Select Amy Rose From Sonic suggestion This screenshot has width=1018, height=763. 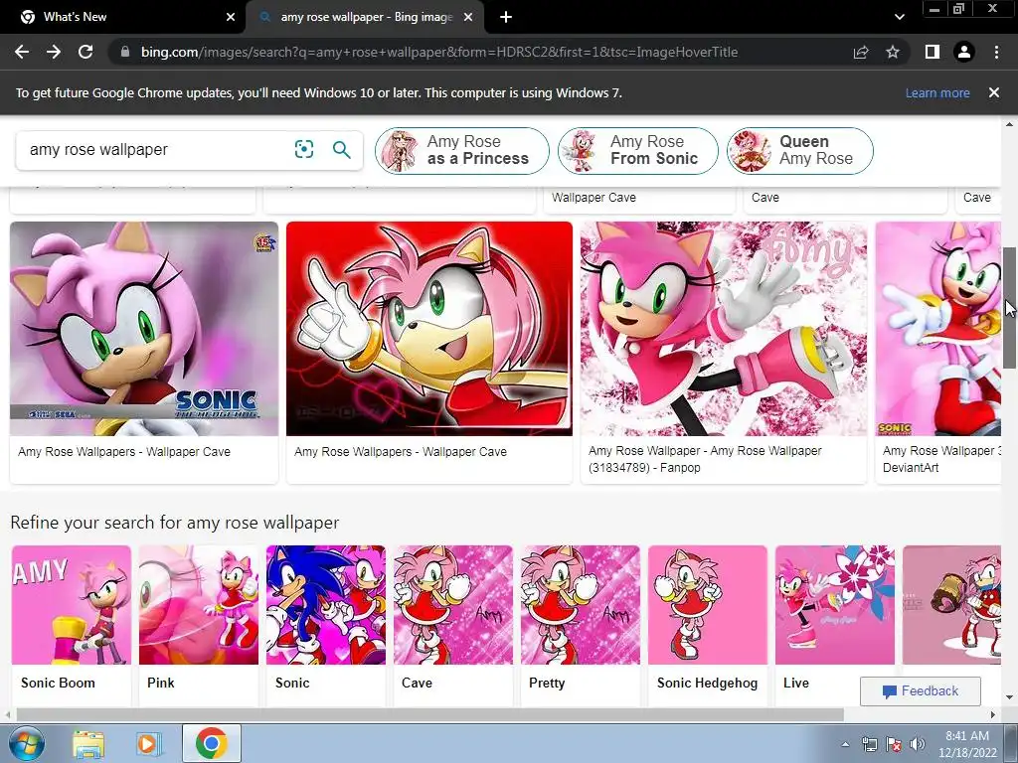pyautogui.click(x=637, y=151)
